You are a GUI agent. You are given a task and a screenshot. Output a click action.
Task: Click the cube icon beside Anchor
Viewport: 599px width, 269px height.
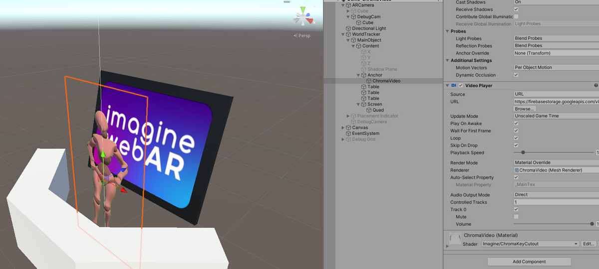364,75
